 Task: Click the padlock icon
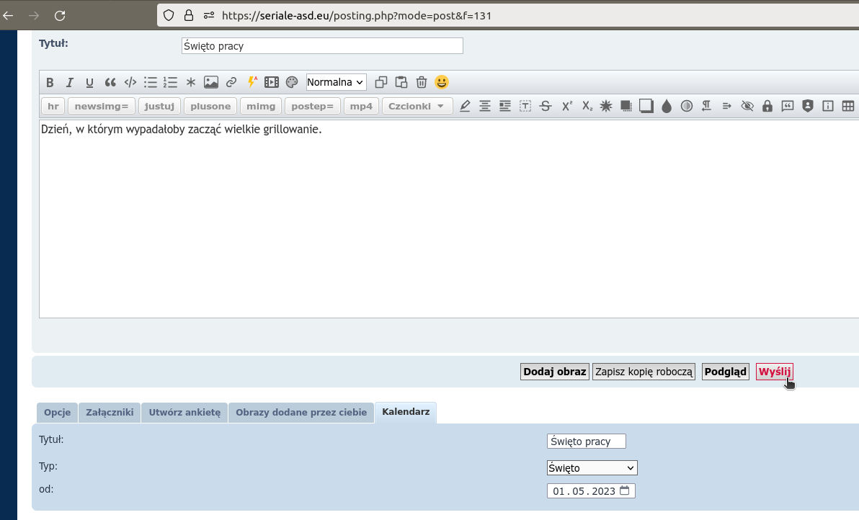click(767, 106)
